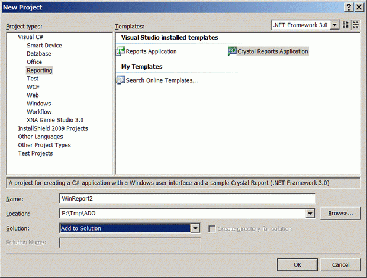This screenshot has height=278, width=367.
Task: Select Database project type
Action: pyautogui.click(x=39, y=54)
